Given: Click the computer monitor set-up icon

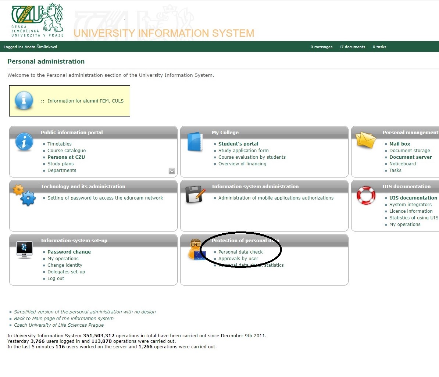Looking at the screenshot, I should click(24, 250).
